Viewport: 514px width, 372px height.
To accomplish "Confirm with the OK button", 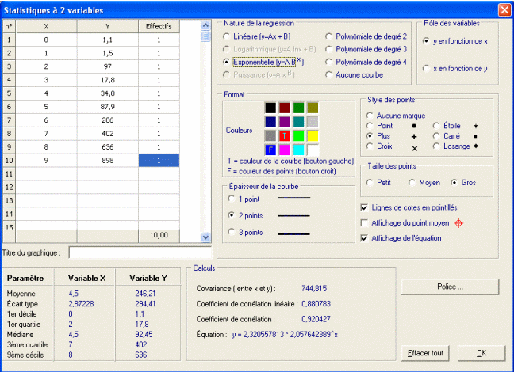I will point(481,352).
